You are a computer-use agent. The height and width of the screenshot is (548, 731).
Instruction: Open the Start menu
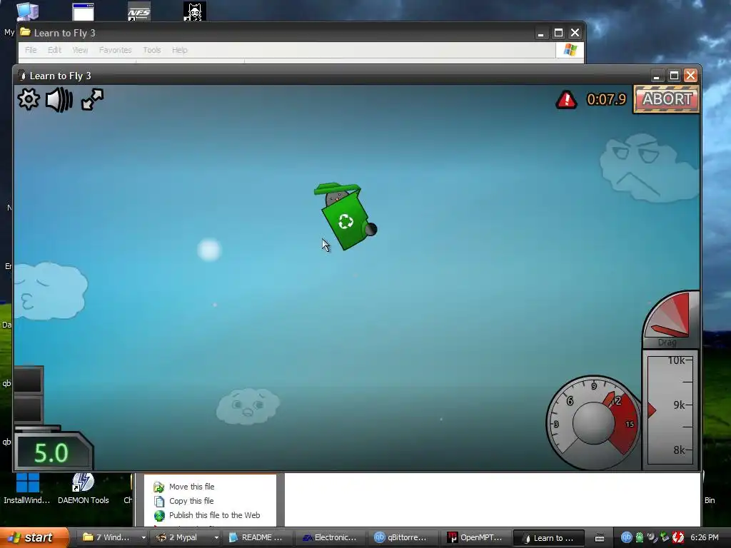point(33,537)
